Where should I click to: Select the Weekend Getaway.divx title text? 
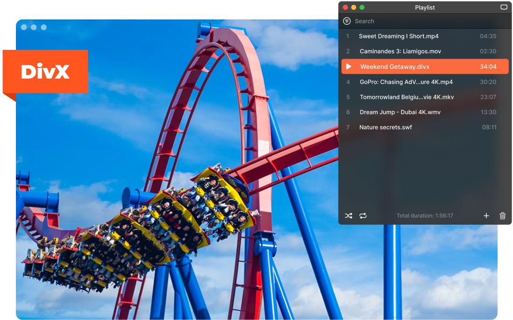point(395,67)
